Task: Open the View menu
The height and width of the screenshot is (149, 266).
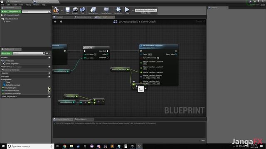Action: [x=21, y=5]
